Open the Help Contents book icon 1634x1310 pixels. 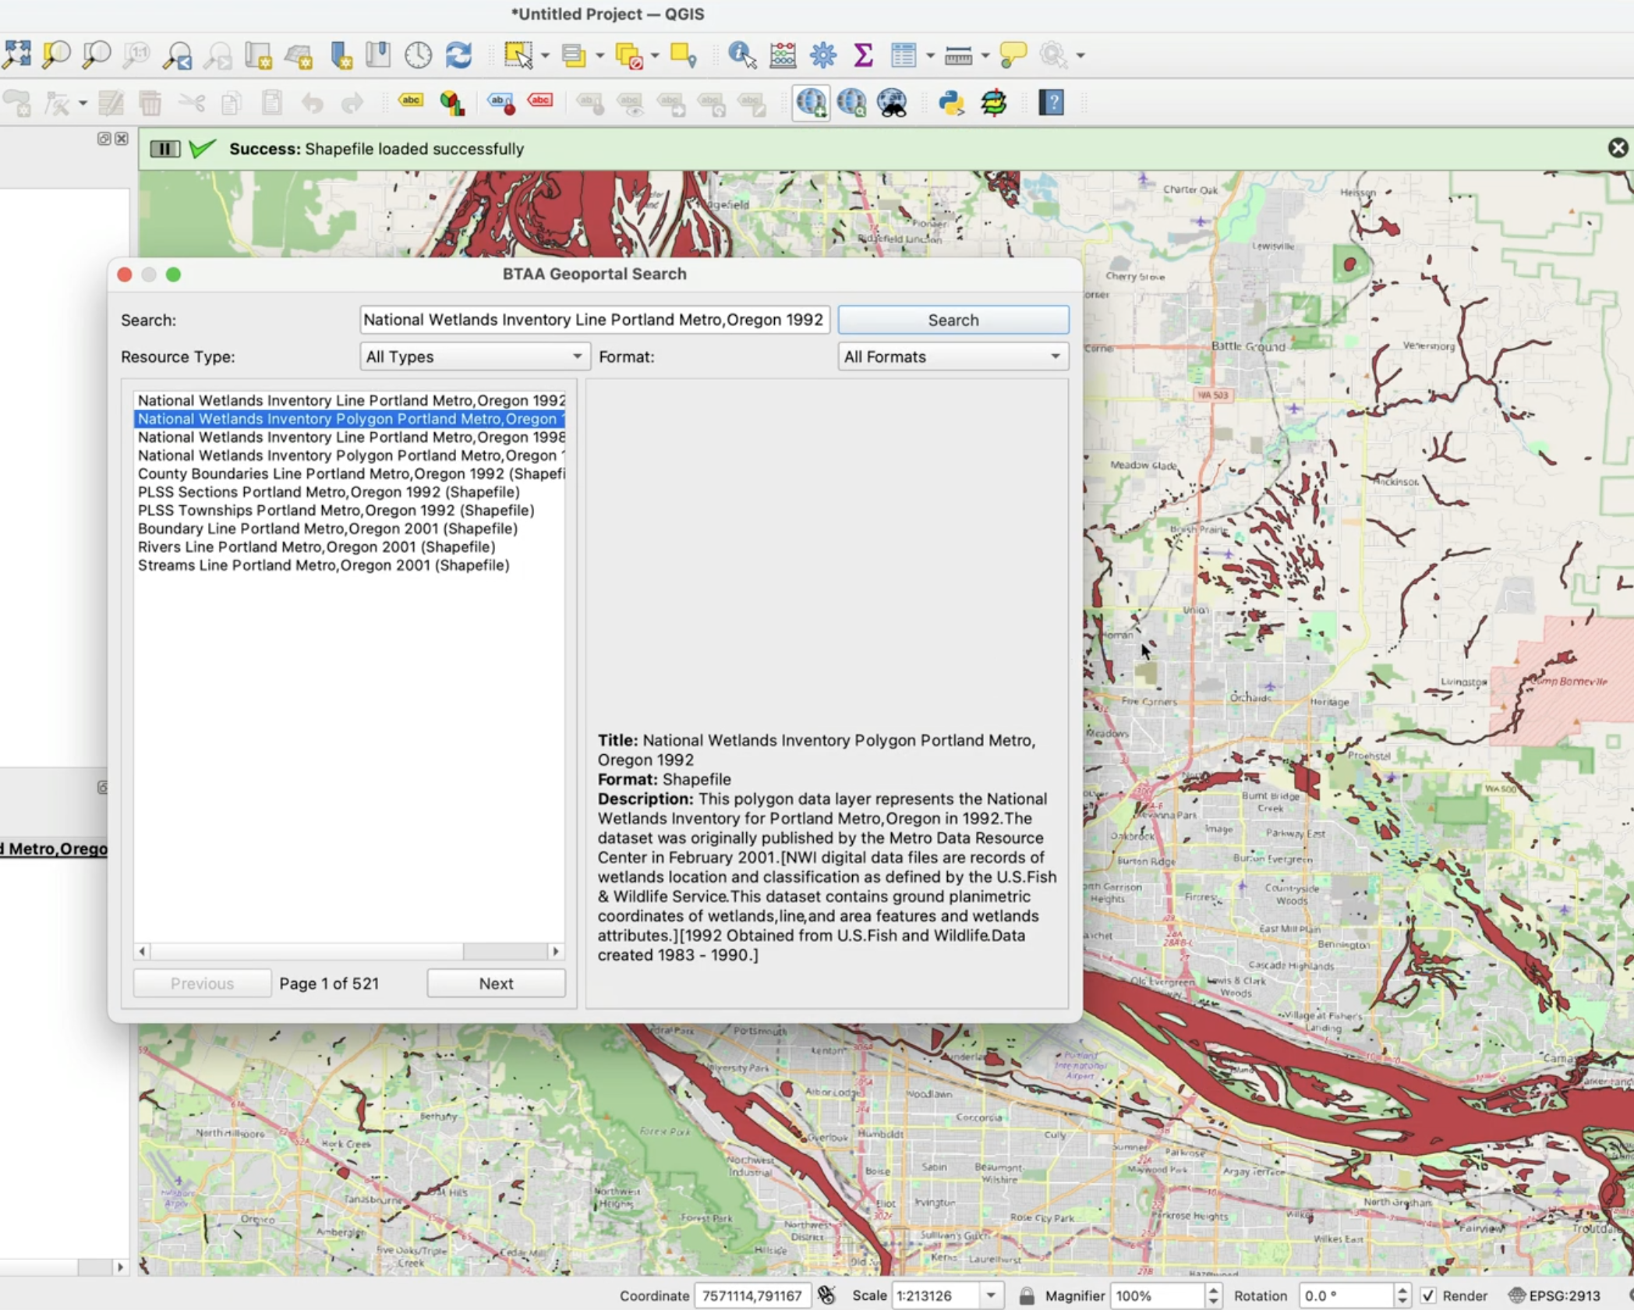[x=1052, y=102]
